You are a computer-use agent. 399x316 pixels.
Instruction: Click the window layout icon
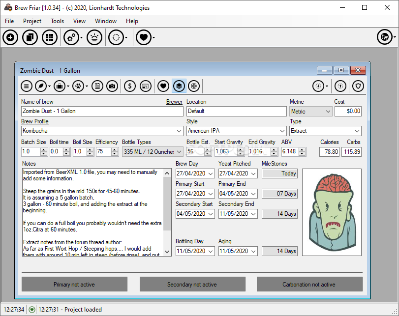point(146,86)
